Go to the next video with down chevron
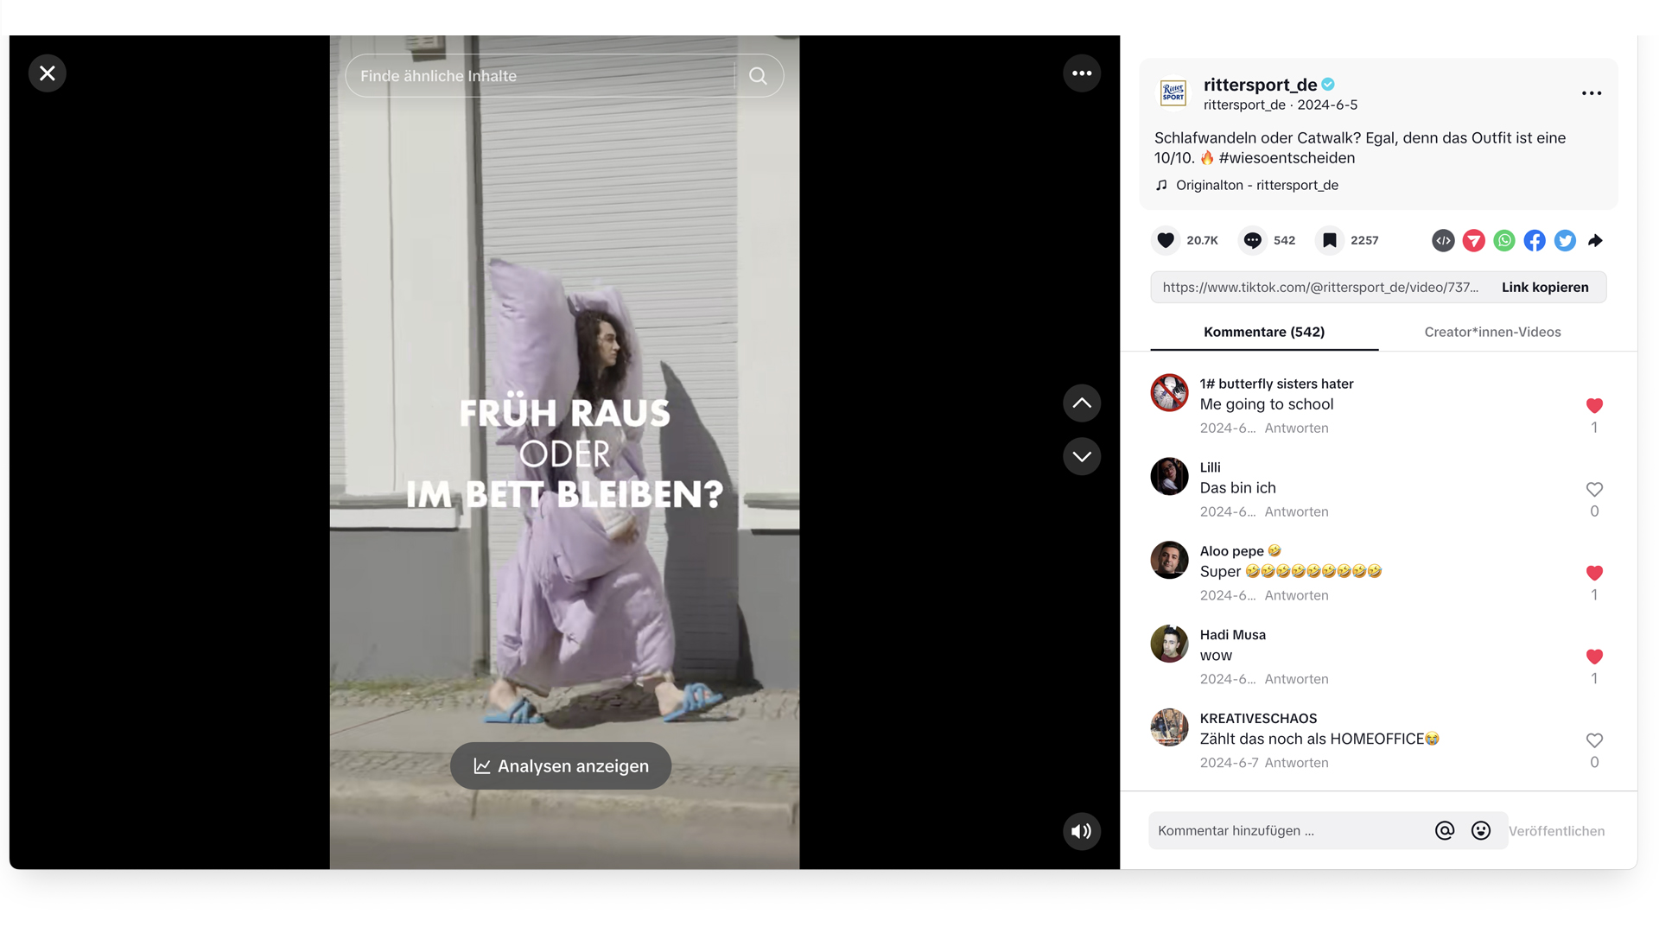Screen dimensions: 1659x933 1081,456
